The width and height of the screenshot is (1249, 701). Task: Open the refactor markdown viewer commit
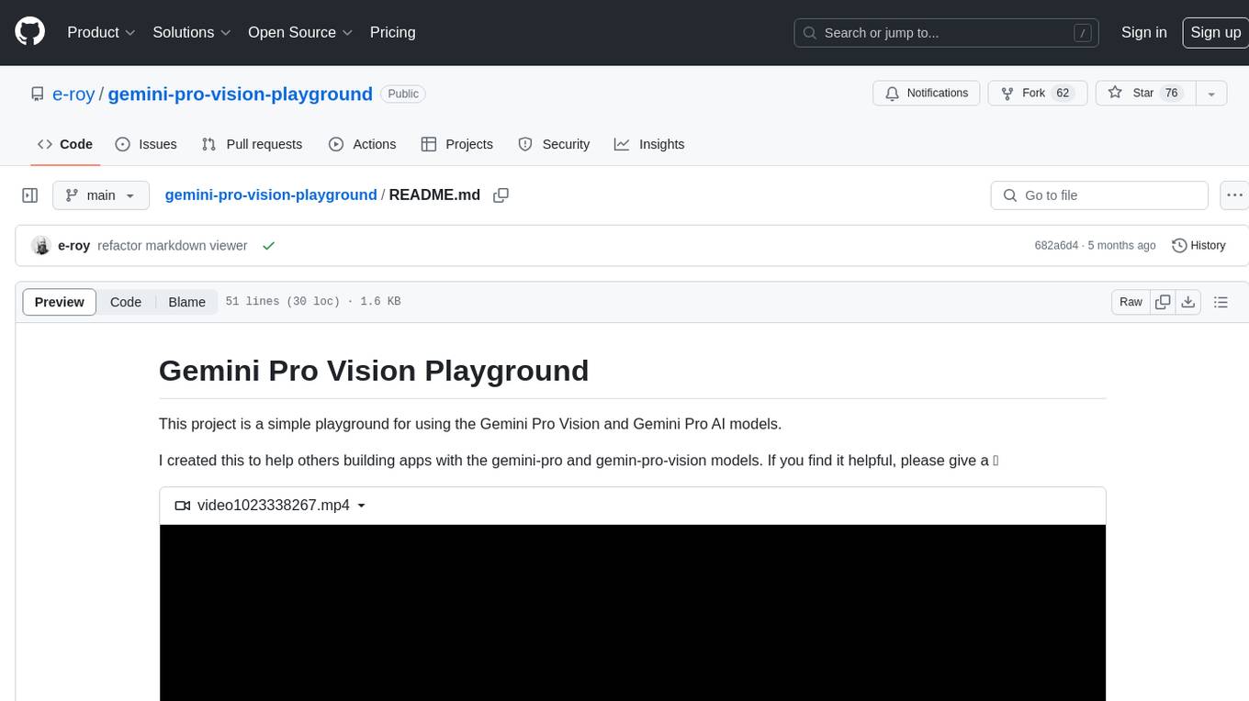[x=172, y=246]
